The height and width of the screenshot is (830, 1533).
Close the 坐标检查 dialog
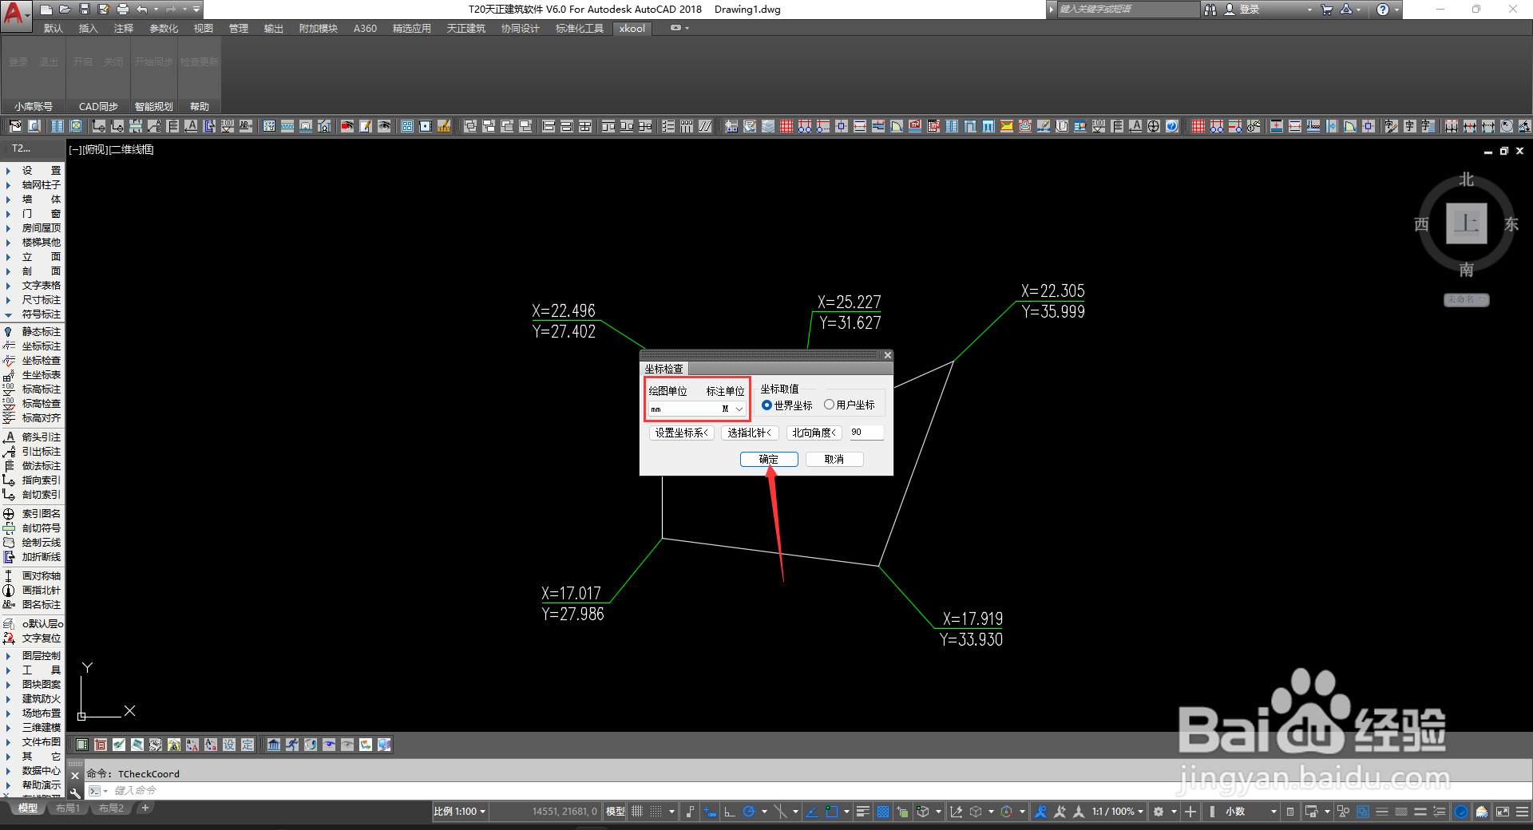[x=887, y=355]
